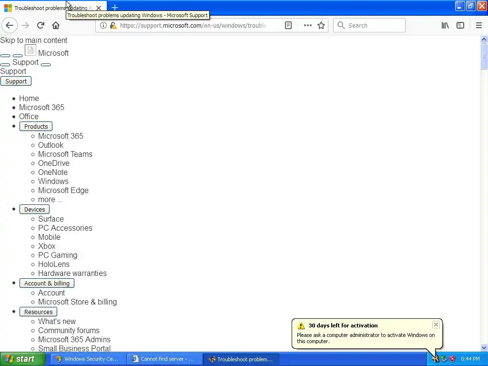Select the Troubleshoot problems updating tab

53,8
